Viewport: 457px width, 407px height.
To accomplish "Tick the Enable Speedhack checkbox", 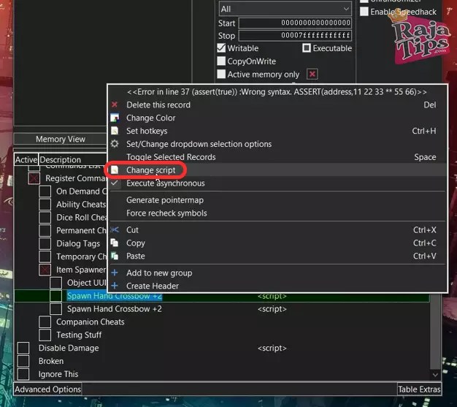I will click(x=364, y=12).
